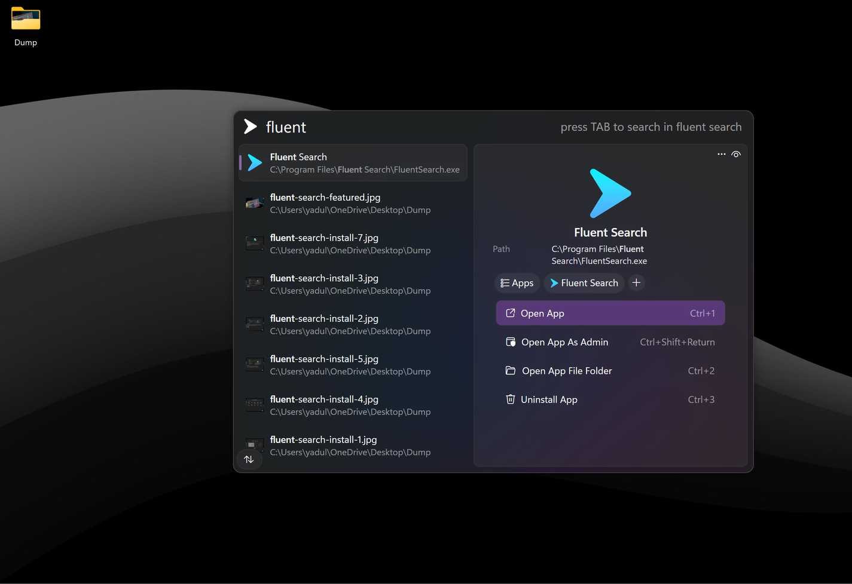Viewport: 852px width, 584px height.
Task: Click the Open App File Folder icon
Action: (511, 370)
